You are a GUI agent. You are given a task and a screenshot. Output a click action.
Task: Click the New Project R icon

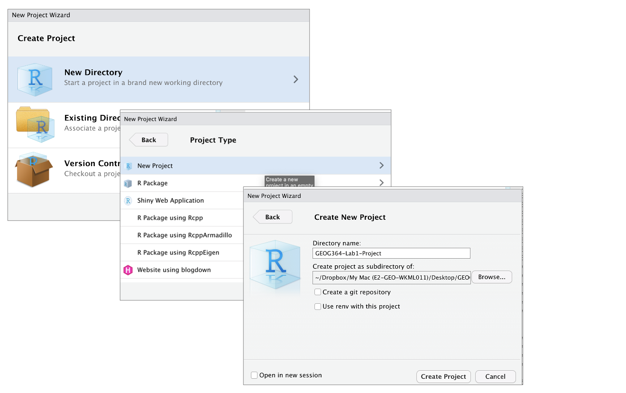click(x=128, y=166)
